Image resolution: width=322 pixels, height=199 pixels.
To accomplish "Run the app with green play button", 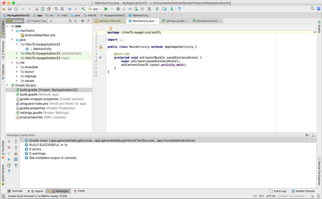I will [106, 9].
